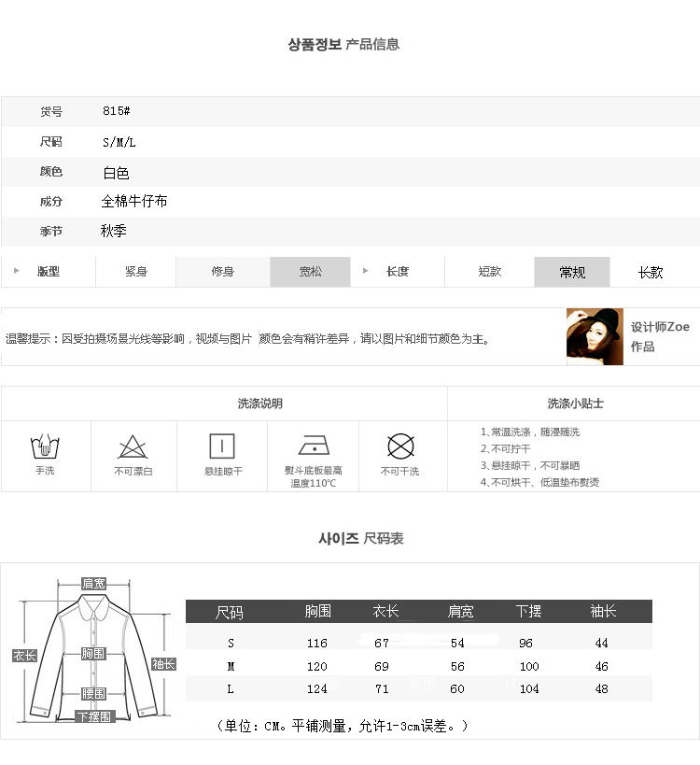This screenshot has height=765, width=700.
Task: Select the highlighted 常规 length option
Action: pos(572,272)
